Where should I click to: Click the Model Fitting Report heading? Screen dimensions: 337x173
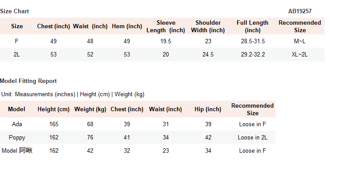28,81
